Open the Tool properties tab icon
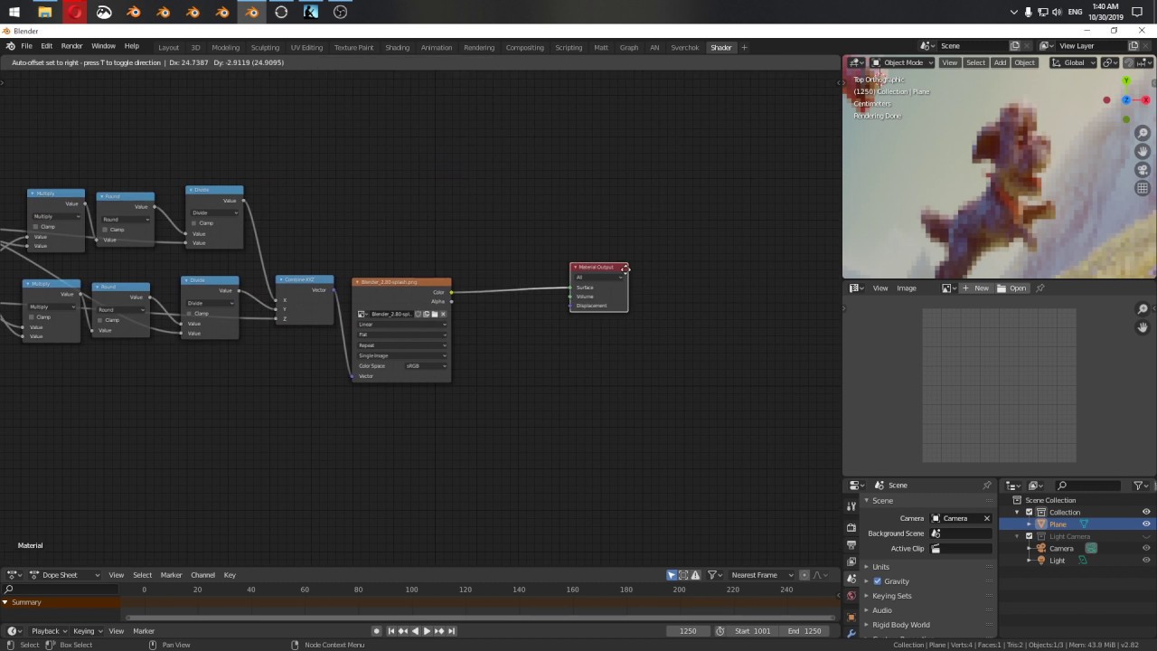The width and height of the screenshot is (1157, 651). click(851, 506)
